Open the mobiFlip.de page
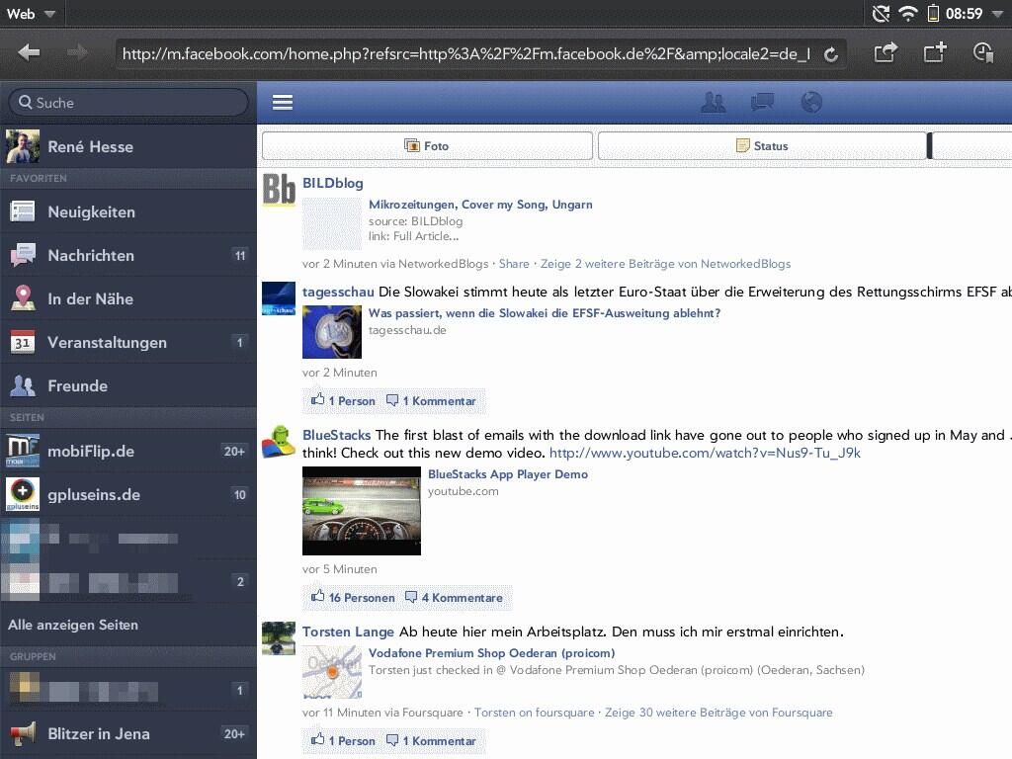Screen dimensions: 1012x759 coord(128,451)
